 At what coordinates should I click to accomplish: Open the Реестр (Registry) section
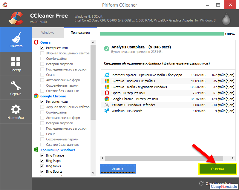click(16, 64)
